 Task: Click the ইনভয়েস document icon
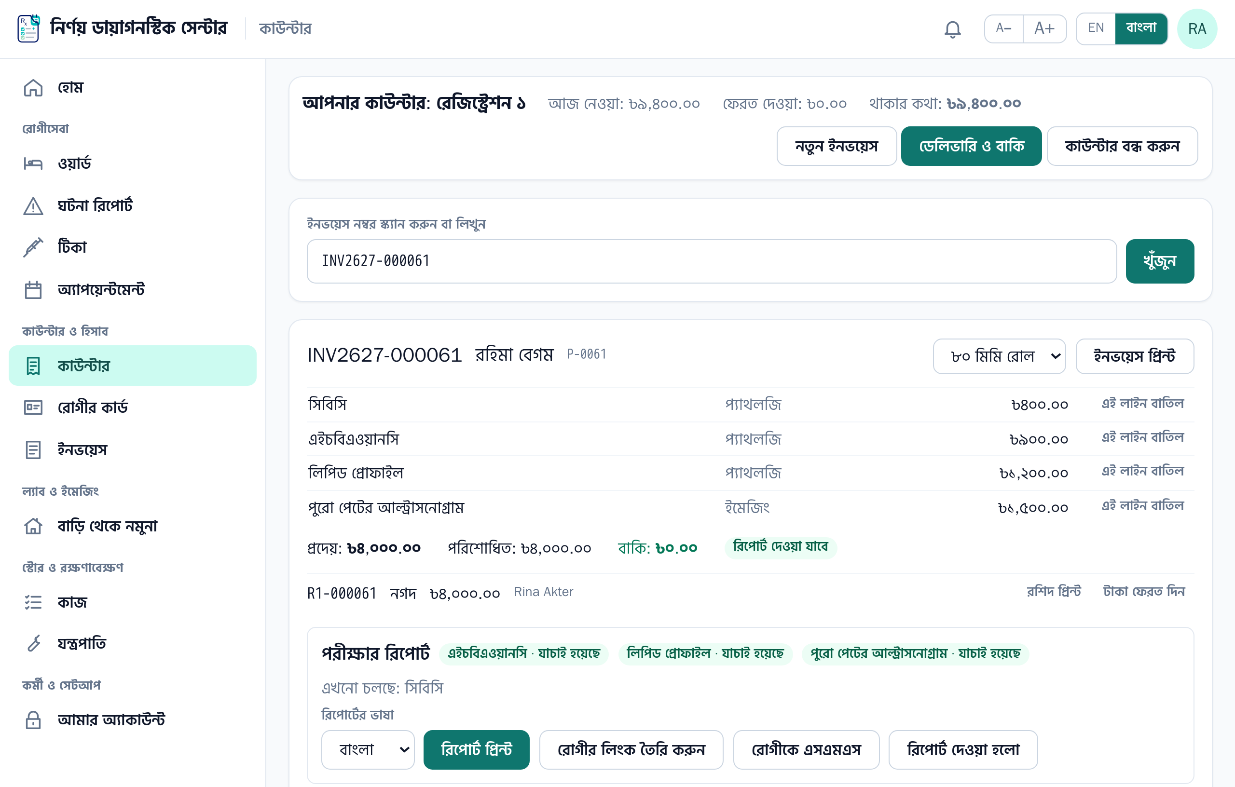pyautogui.click(x=33, y=449)
